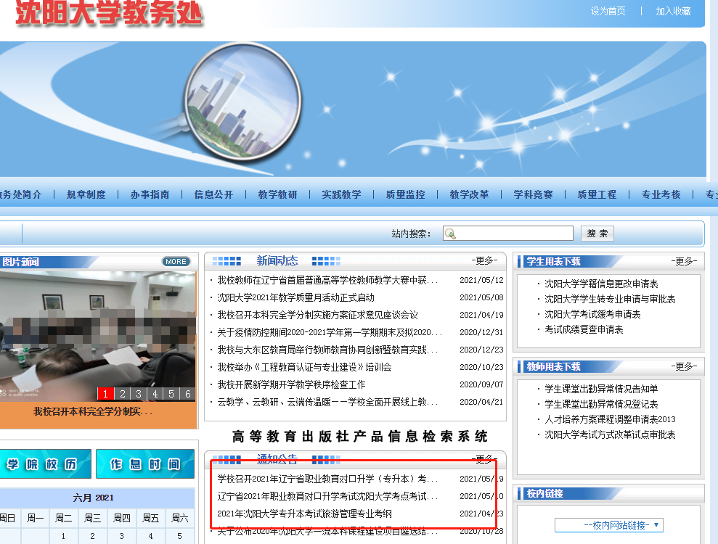This screenshot has width=718, height=544.
Task: Open 沈阳大学考试缓考申请表 download link
Action: (x=592, y=315)
